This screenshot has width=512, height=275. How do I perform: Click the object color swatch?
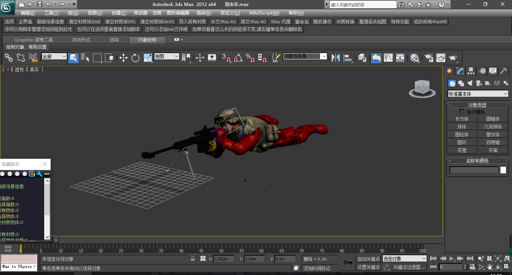(x=503, y=170)
